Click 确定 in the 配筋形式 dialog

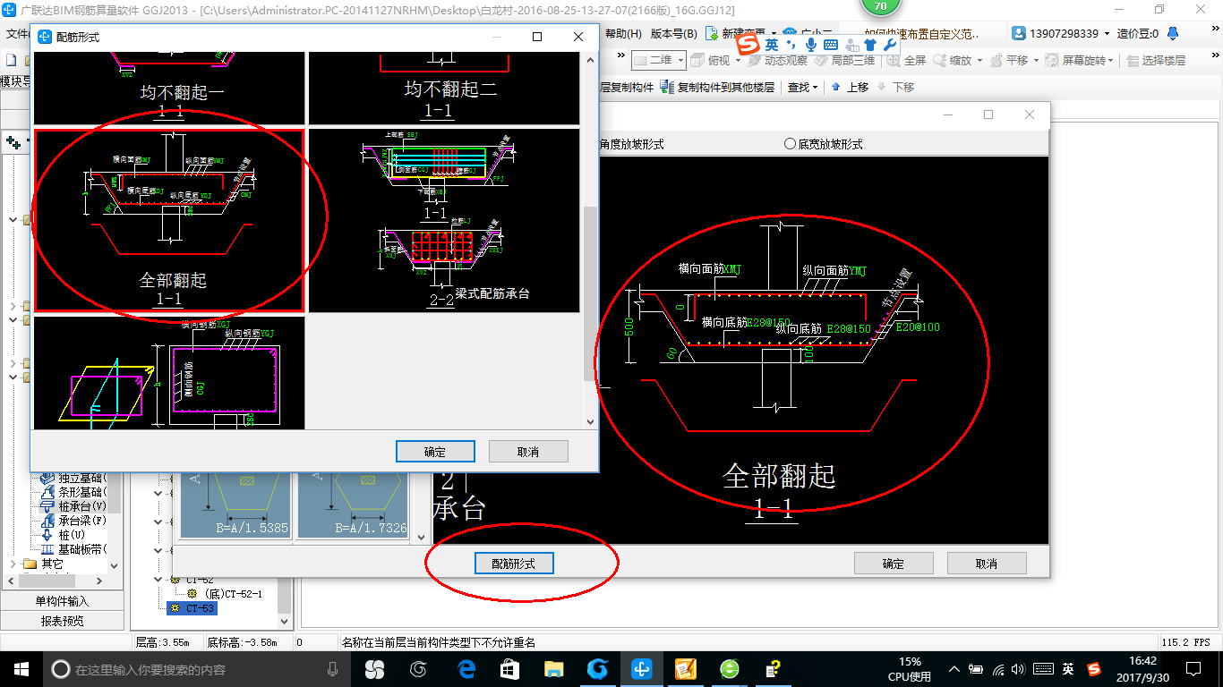point(435,452)
